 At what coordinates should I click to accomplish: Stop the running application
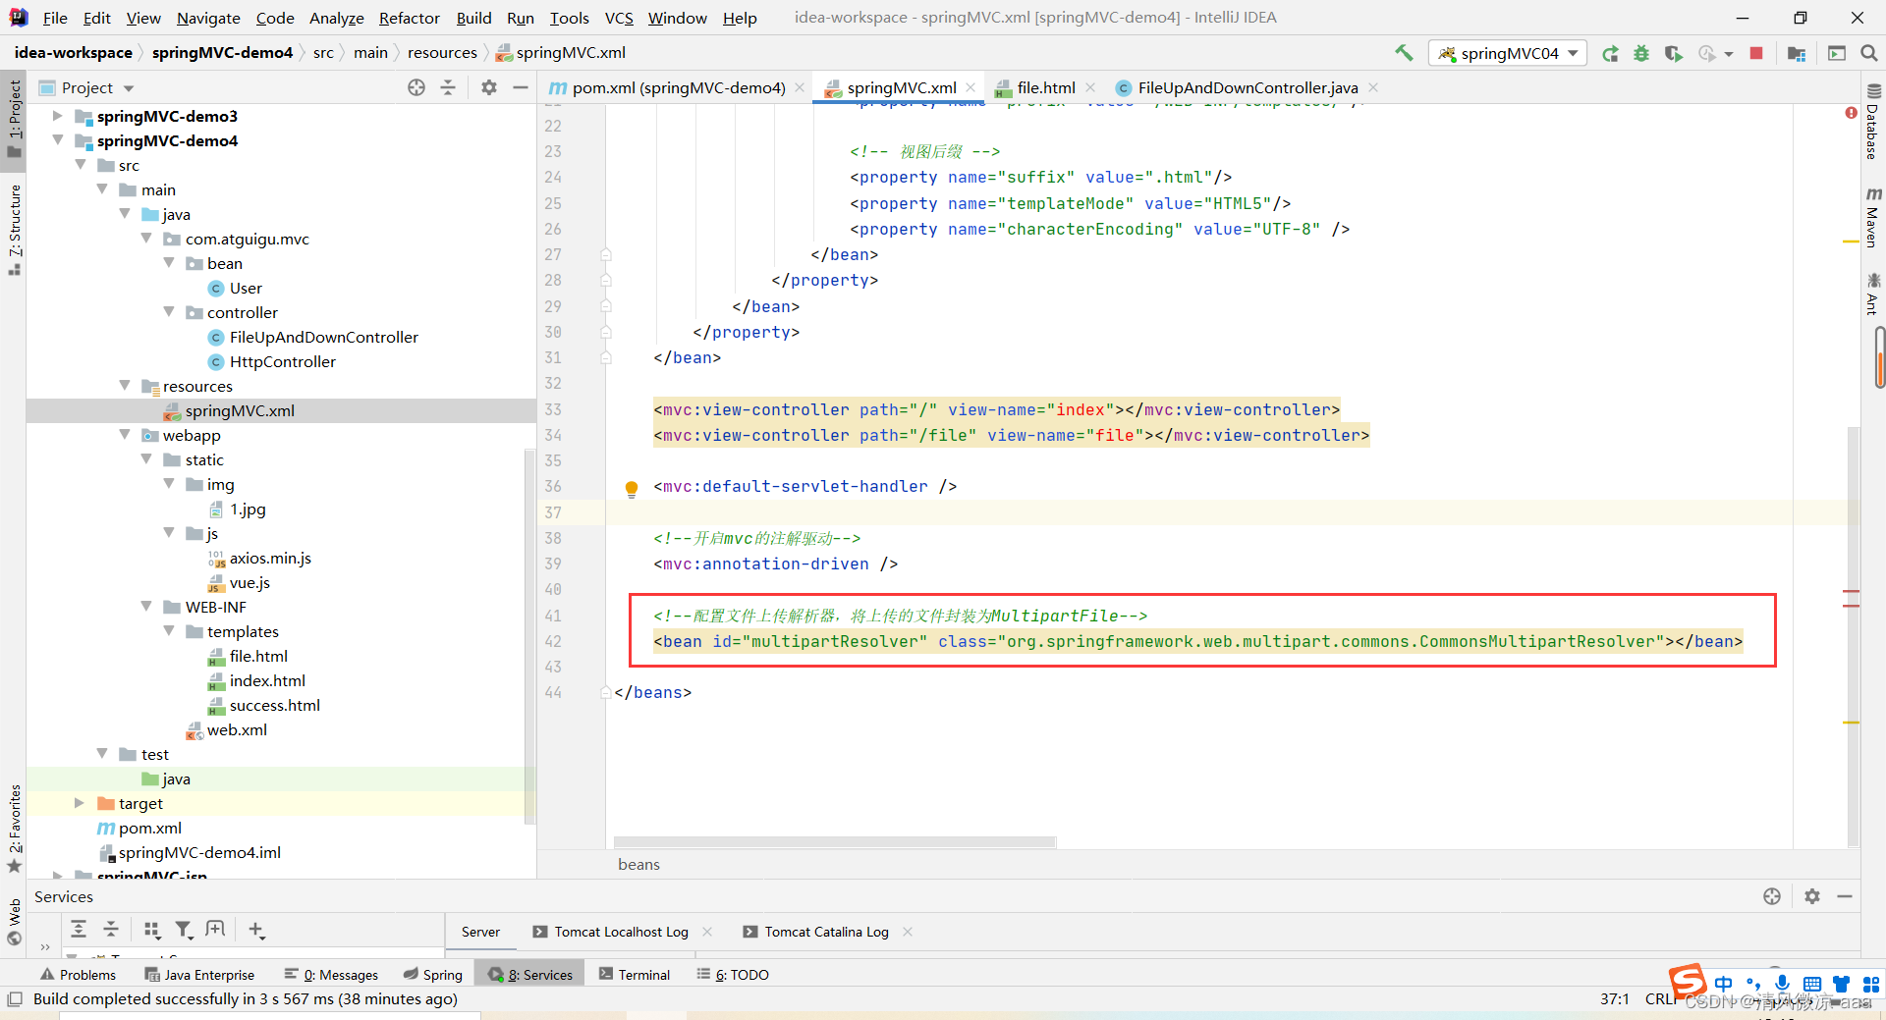pyautogui.click(x=1756, y=53)
